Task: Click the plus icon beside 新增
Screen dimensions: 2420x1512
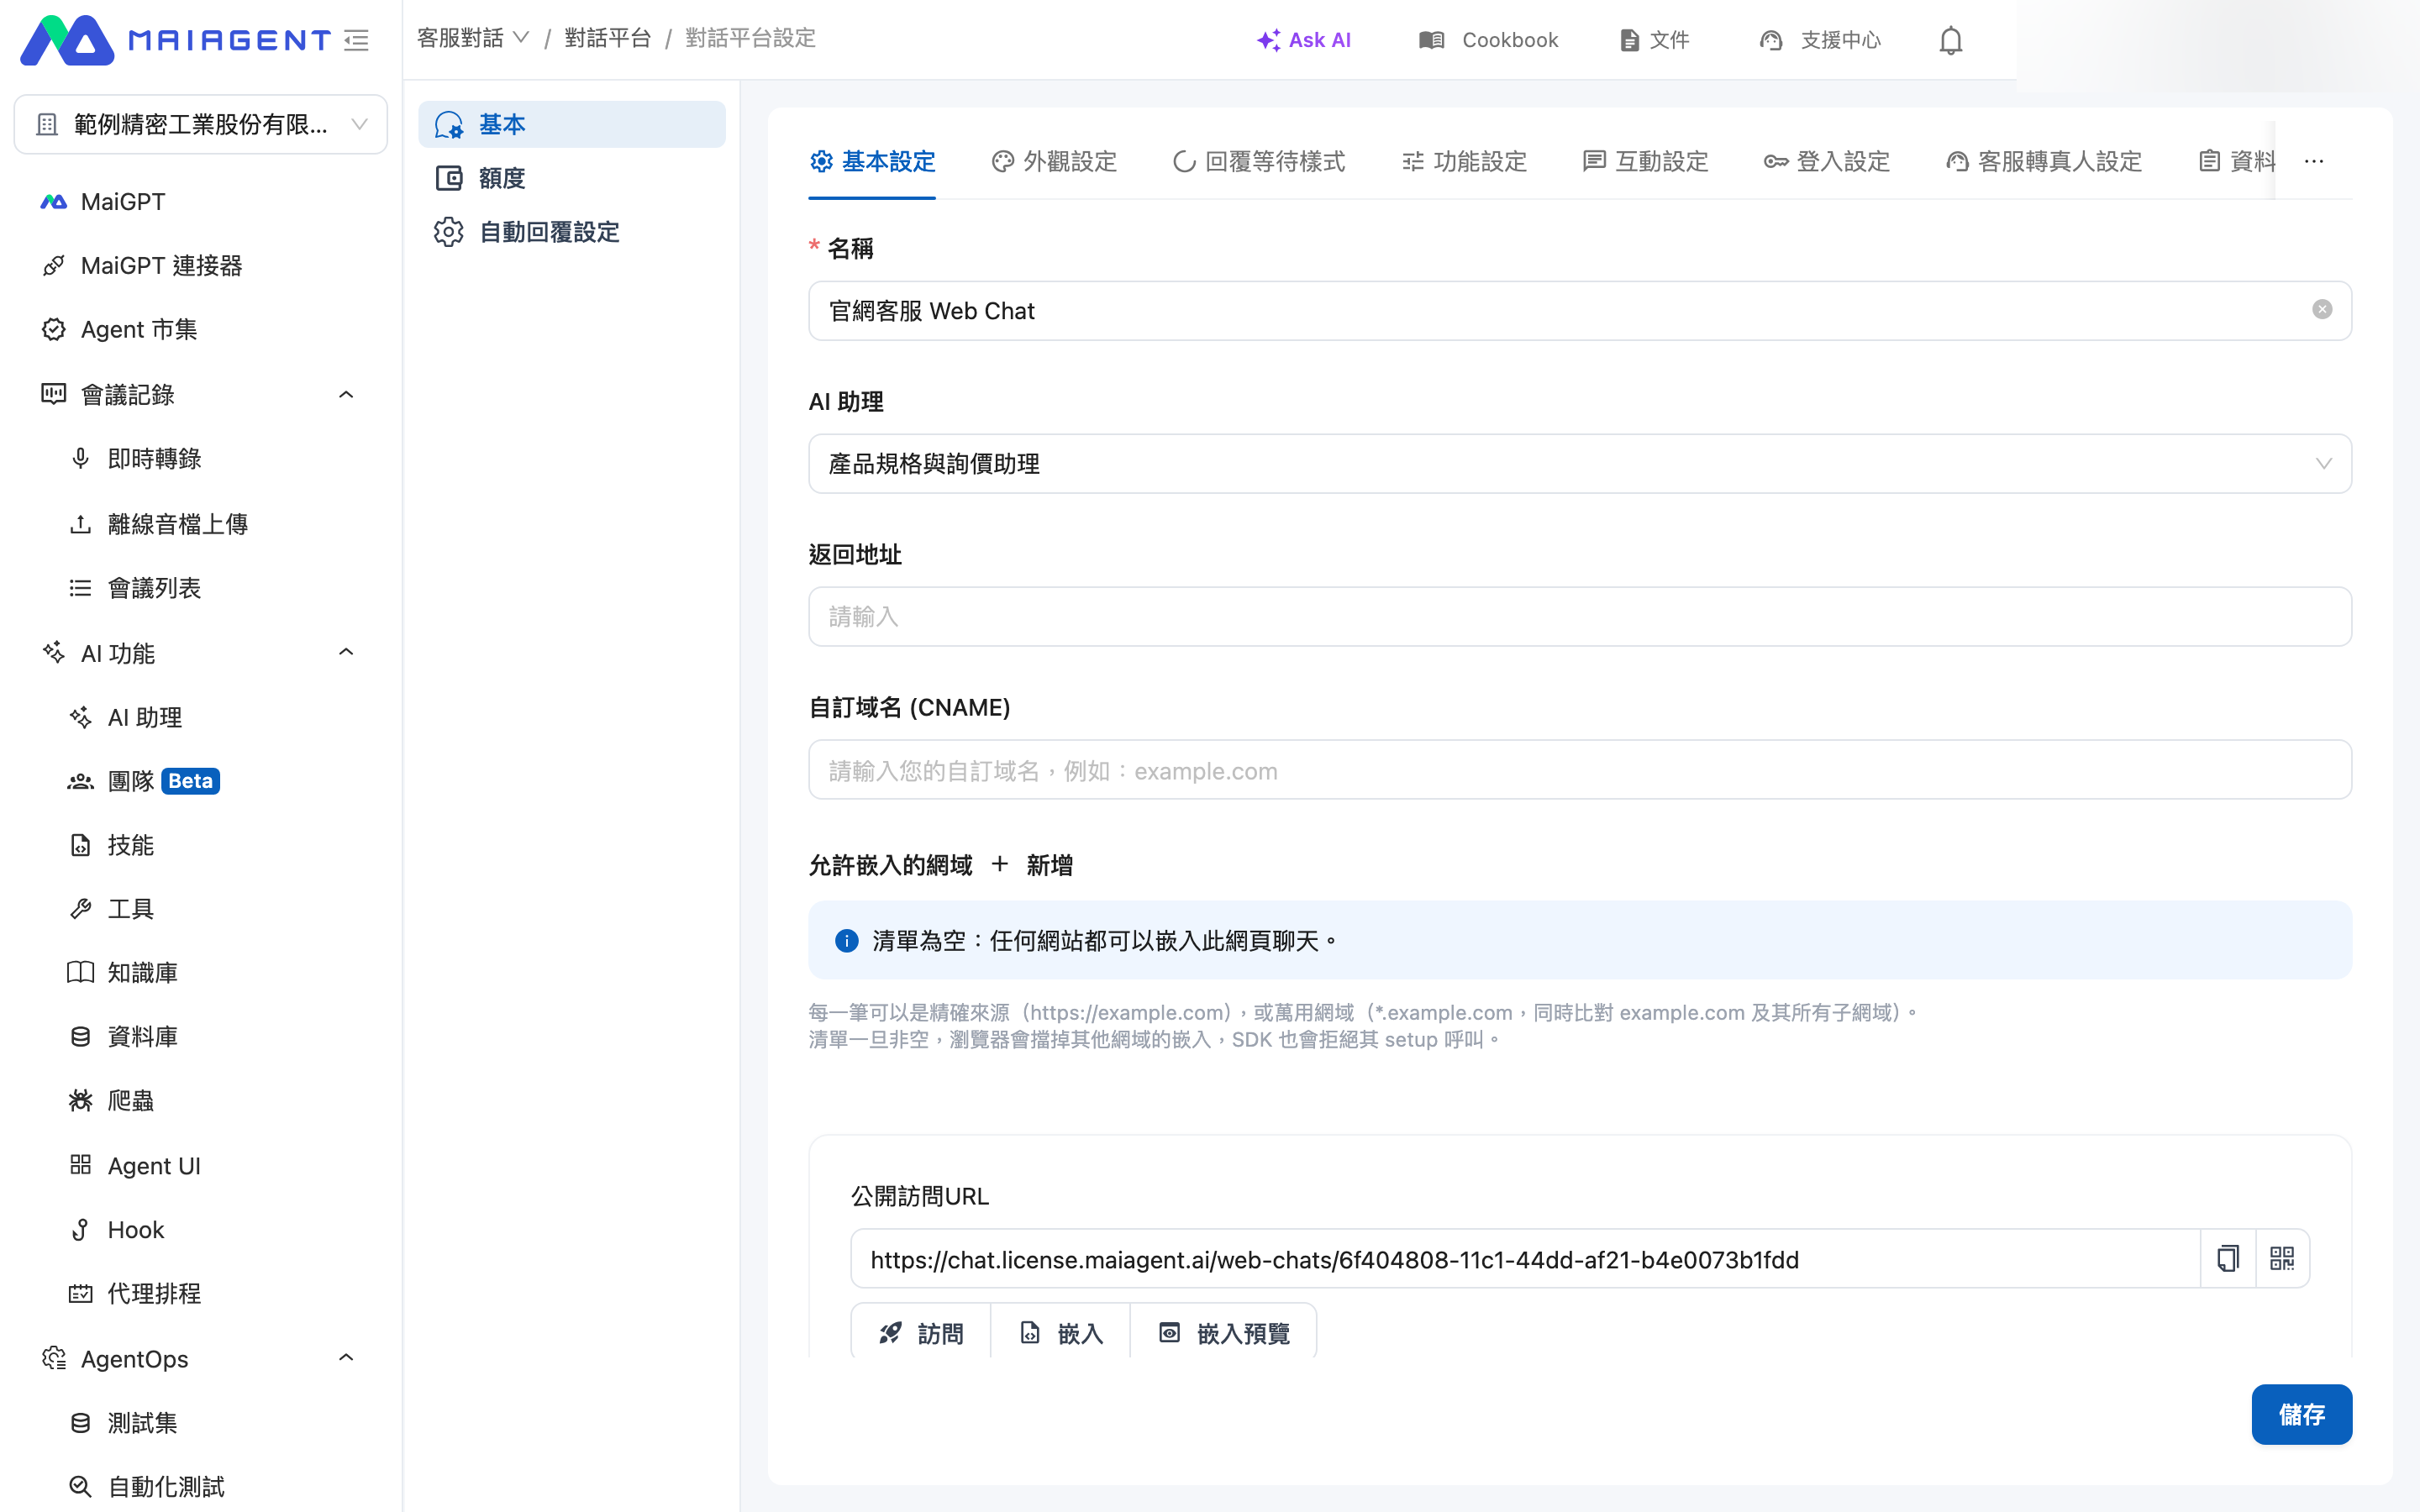Action: pyautogui.click(x=999, y=864)
